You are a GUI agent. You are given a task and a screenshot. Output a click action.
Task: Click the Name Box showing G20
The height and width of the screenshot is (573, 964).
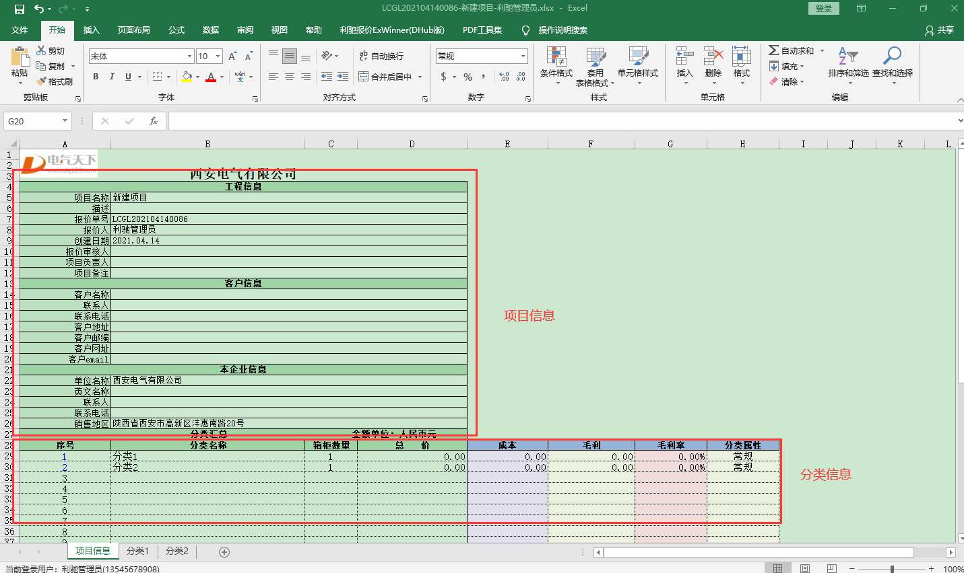click(38, 121)
